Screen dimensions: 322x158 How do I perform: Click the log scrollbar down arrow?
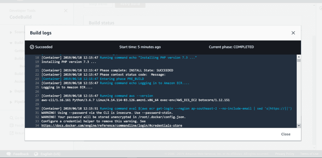point(299,126)
